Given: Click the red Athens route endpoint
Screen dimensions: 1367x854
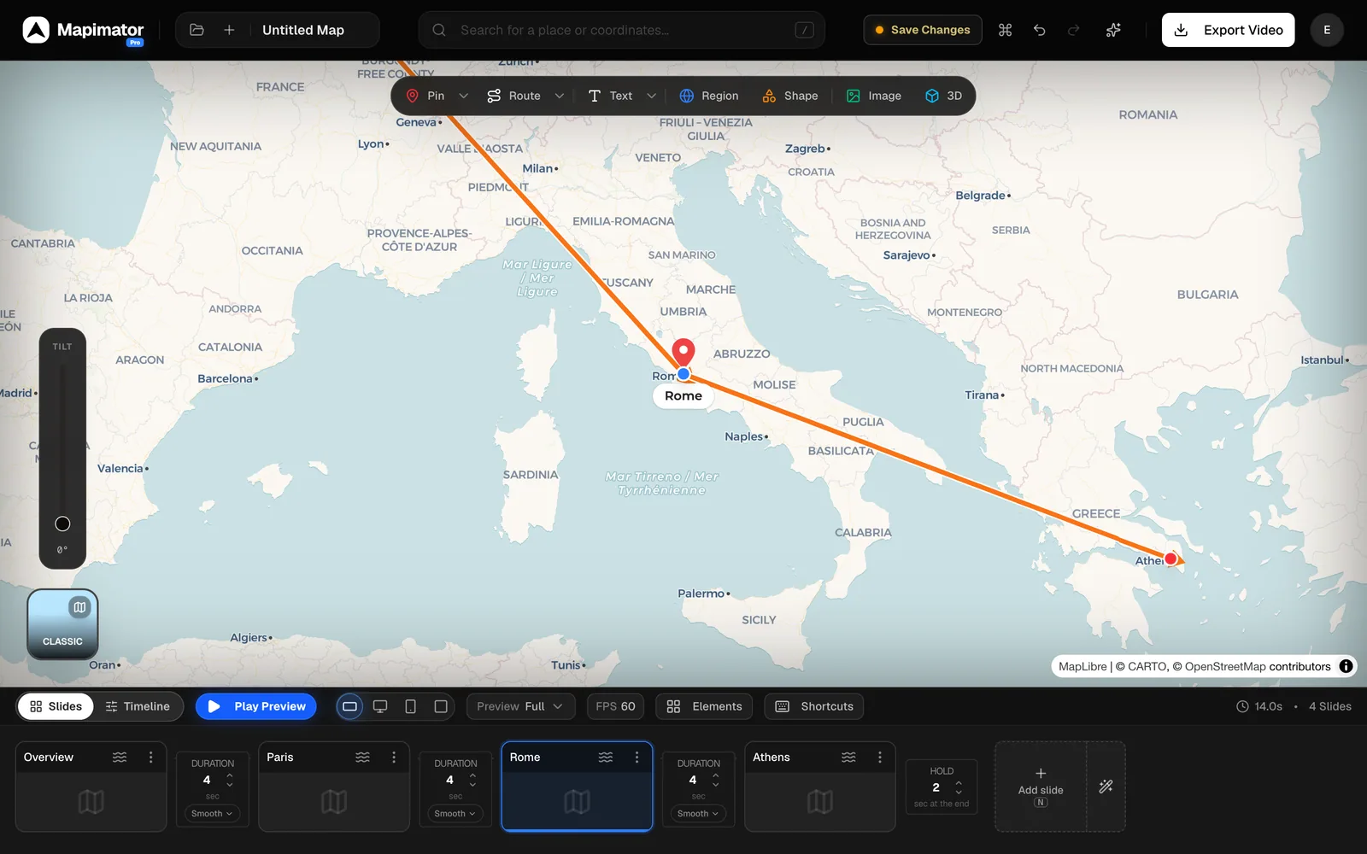Looking at the screenshot, I should (1170, 559).
